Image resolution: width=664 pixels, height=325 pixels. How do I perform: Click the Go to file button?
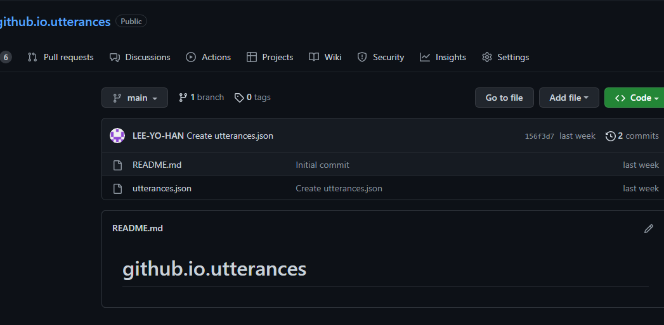(x=504, y=98)
